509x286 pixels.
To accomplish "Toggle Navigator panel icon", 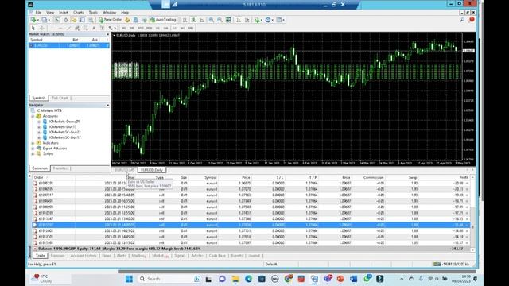I will [x=74, y=20].
